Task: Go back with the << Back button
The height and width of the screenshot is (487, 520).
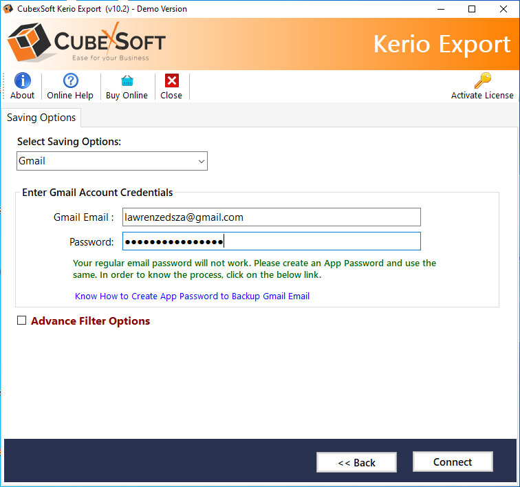Action: pyautogui.click(x=356, y=462)
